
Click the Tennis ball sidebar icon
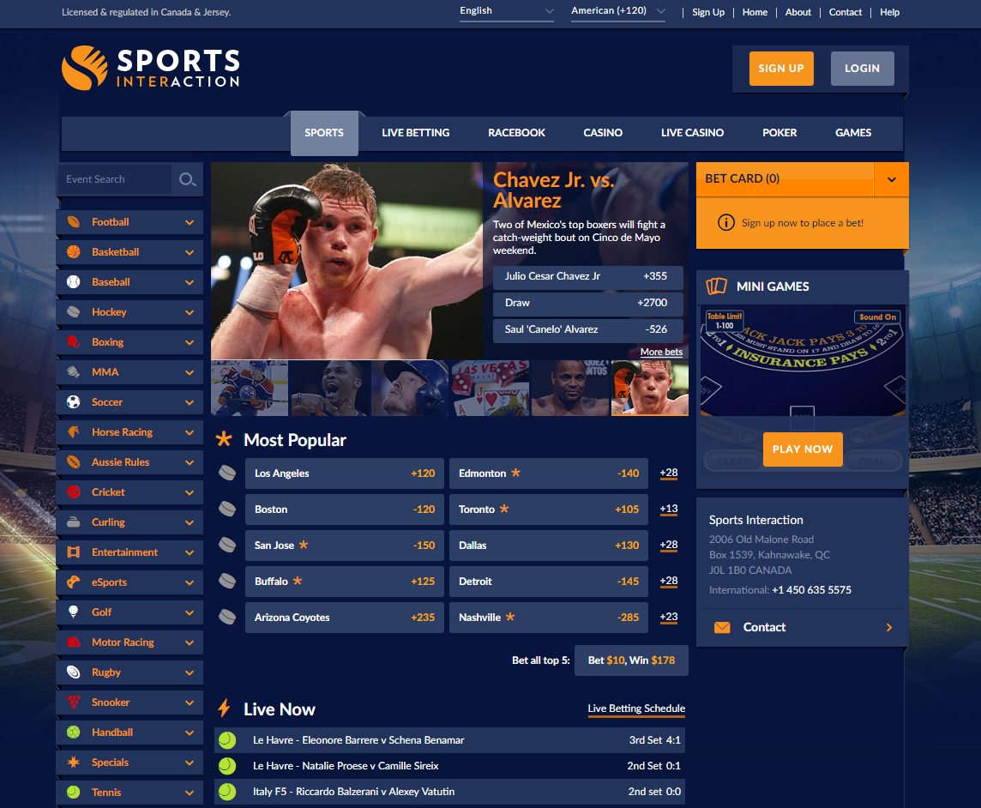pyautogui.click(x=73, y=793)
